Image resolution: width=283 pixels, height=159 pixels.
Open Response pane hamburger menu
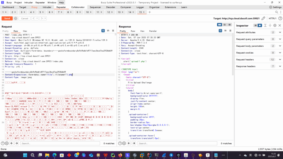(x=230, y=31)
